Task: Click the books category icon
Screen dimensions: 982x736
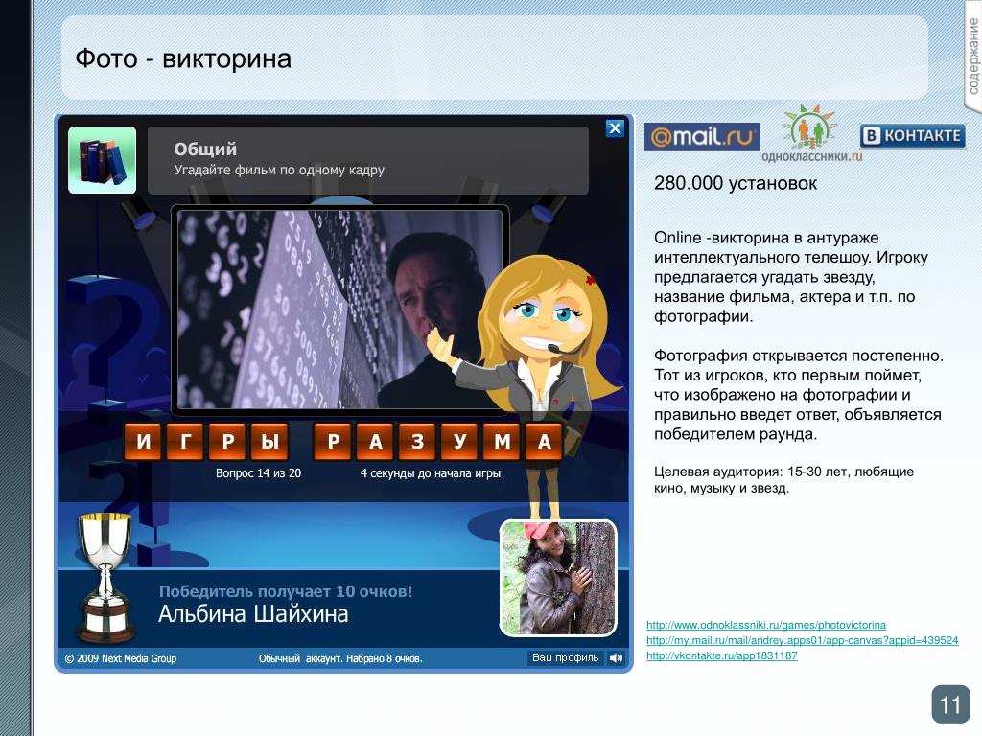Action: click(102, 160)
